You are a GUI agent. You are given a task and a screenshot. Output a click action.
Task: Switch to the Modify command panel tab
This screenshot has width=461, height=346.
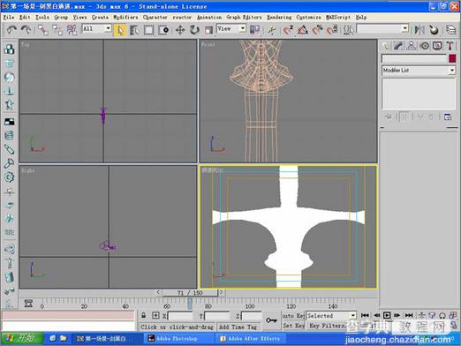(x=398, y=46)
